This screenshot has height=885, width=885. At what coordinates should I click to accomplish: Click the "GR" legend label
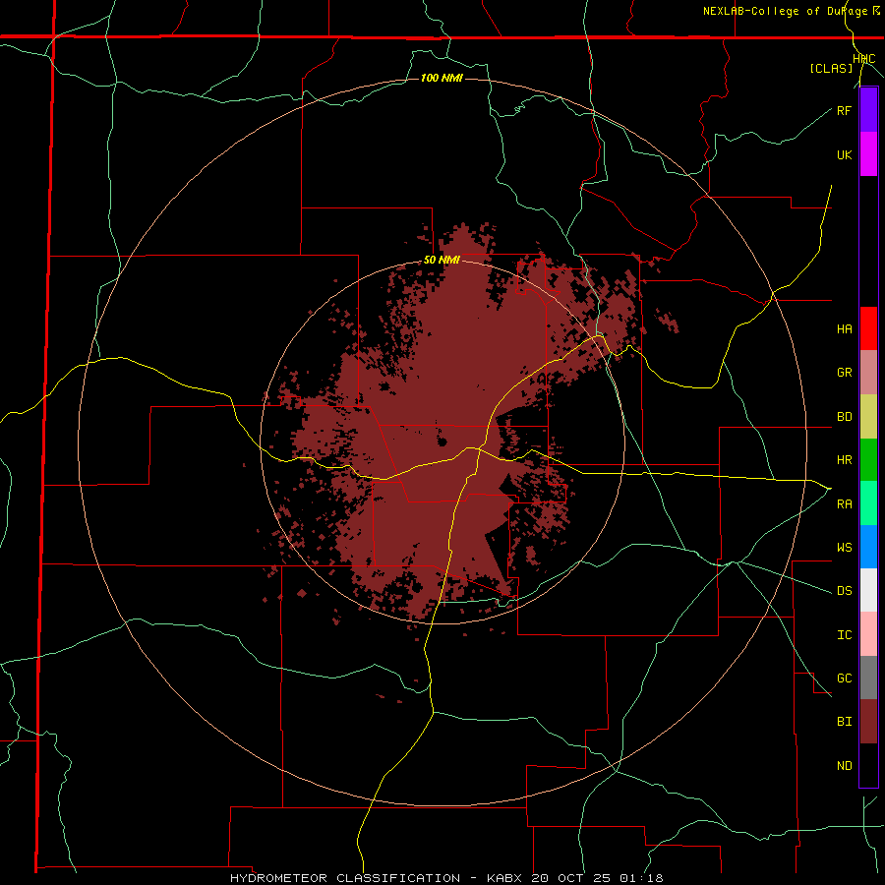tap(844, 373)
